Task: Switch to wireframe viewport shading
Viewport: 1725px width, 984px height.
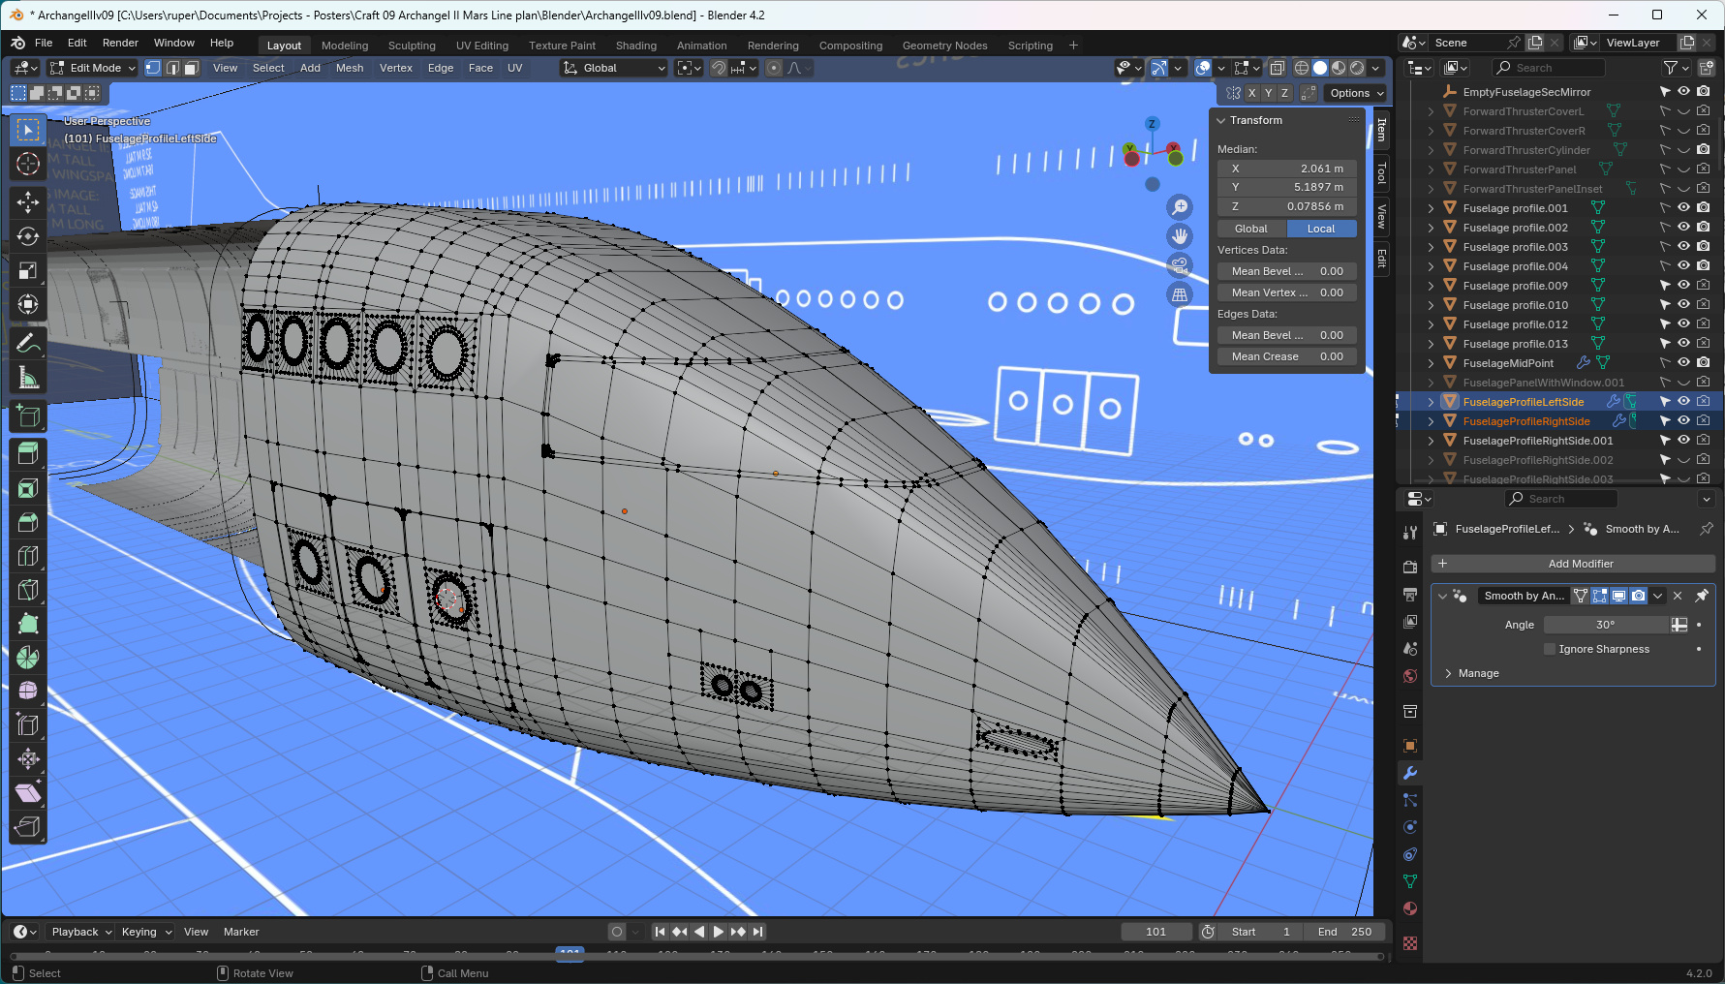Action: tap(1302, 68)
